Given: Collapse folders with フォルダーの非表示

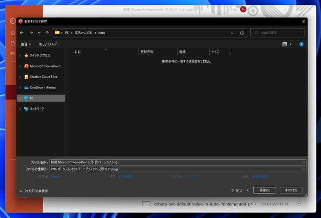Looking at the screenshot, I should pyautogui.click(x=34, y=191).
